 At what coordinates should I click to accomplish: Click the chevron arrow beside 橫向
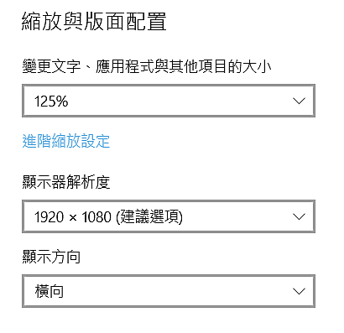(299, 291)
